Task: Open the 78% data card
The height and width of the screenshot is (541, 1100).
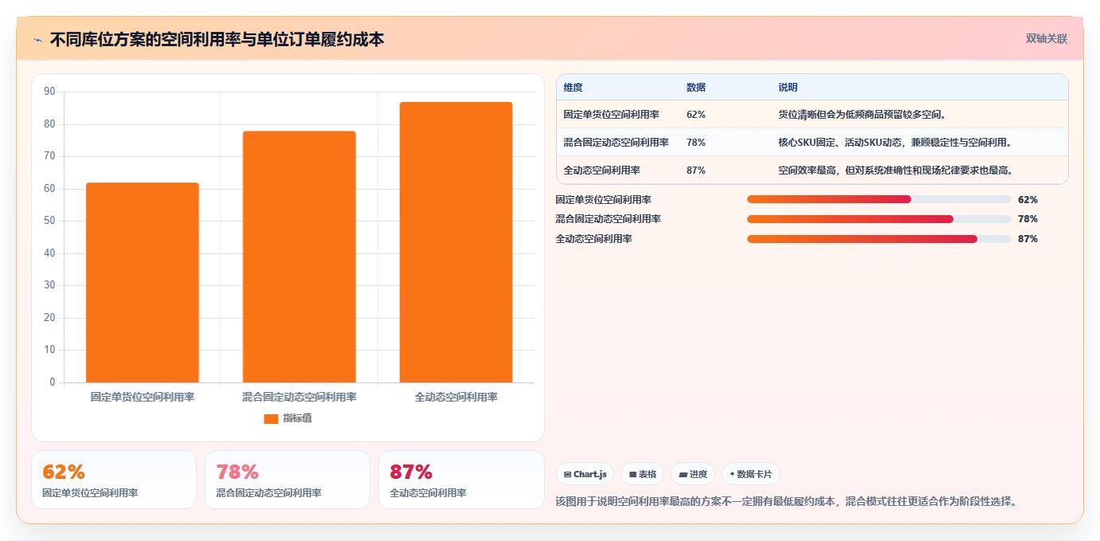Action: click(288, 480)
